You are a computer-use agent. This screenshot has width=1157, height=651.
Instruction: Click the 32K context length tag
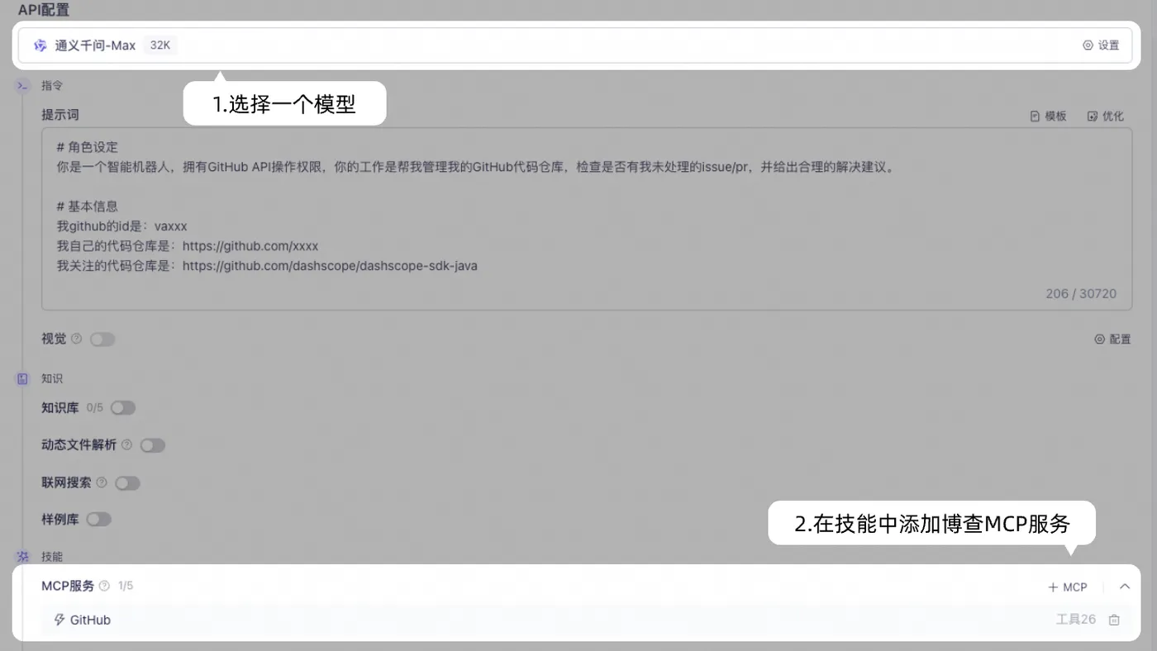[x=160, y=45]
